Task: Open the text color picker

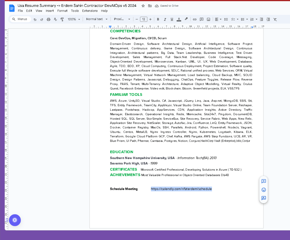Action: coord(179,19)
